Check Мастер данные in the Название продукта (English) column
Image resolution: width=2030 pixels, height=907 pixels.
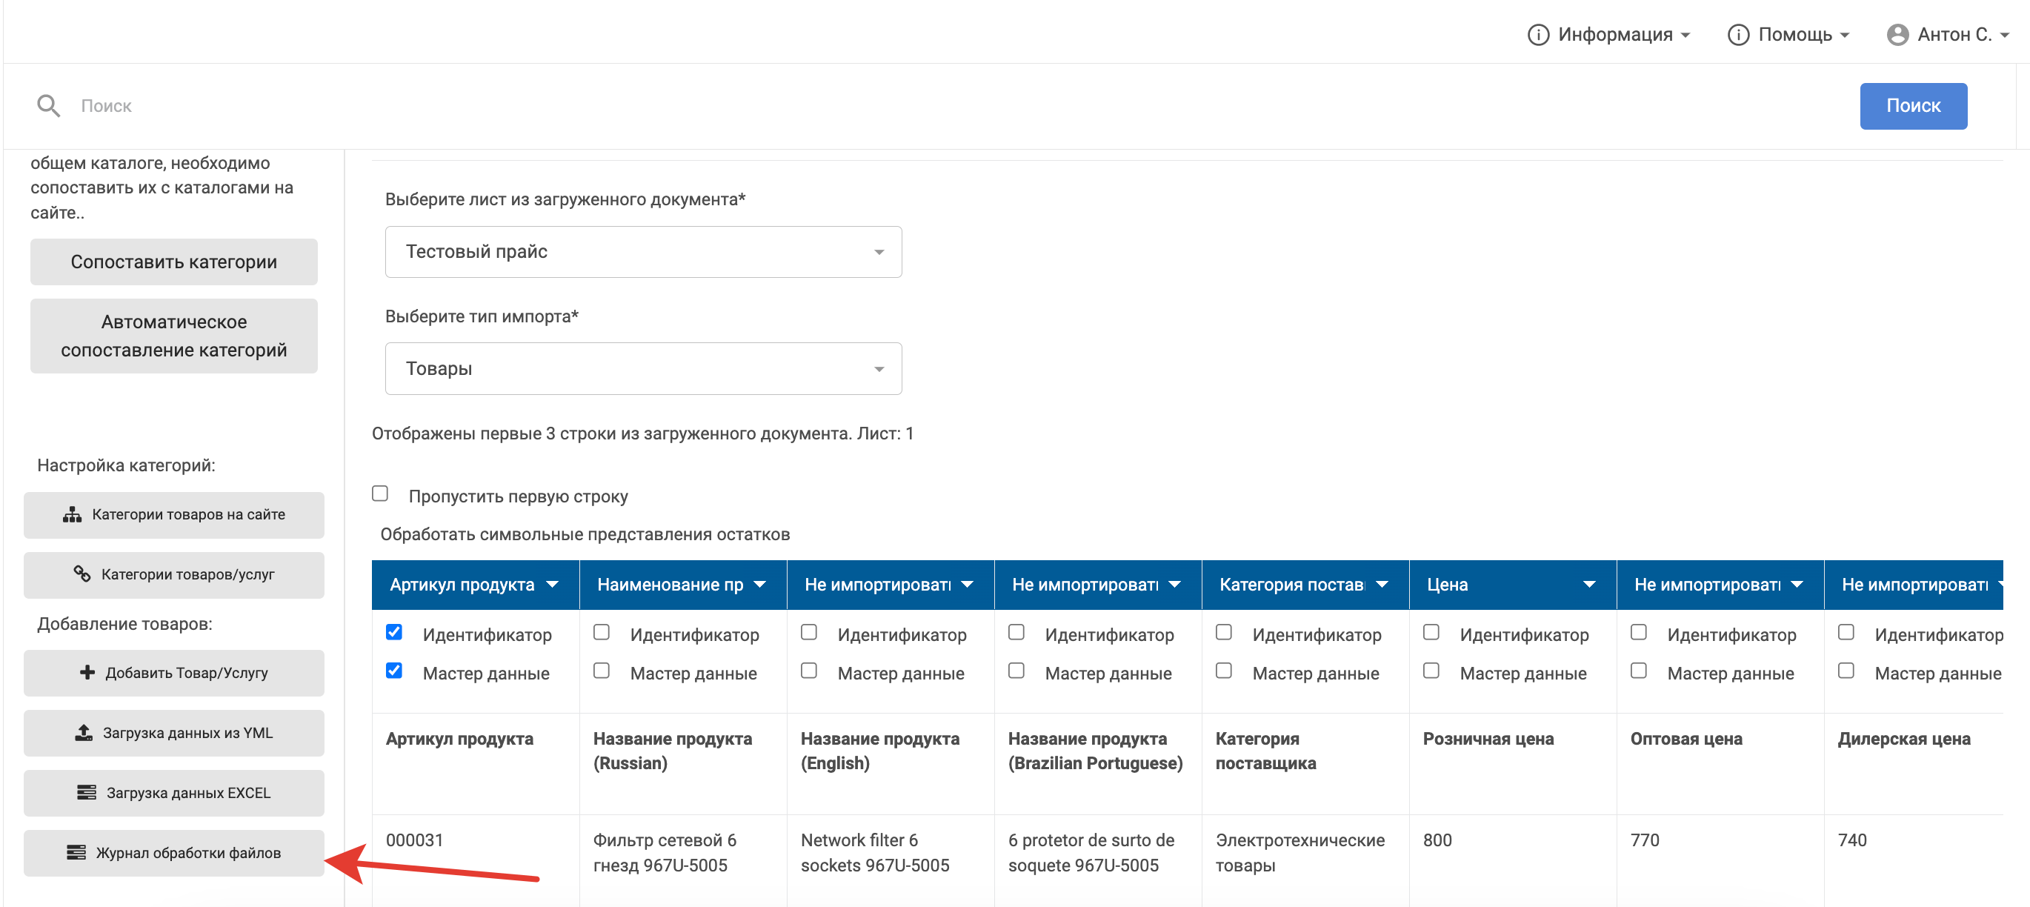(x=808, y=671)
